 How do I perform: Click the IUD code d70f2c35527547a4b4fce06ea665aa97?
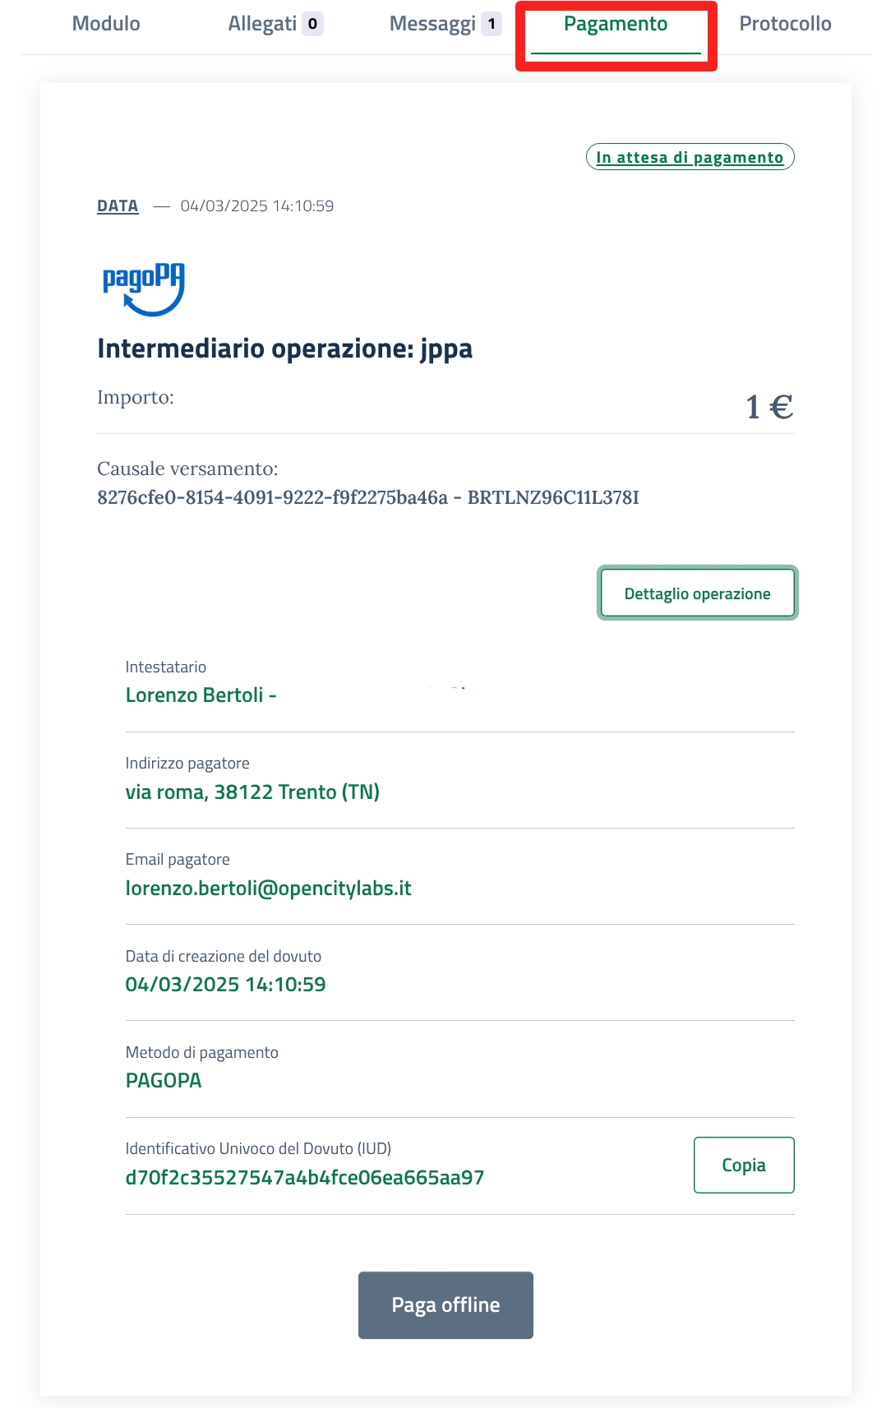click(304, 1178)
